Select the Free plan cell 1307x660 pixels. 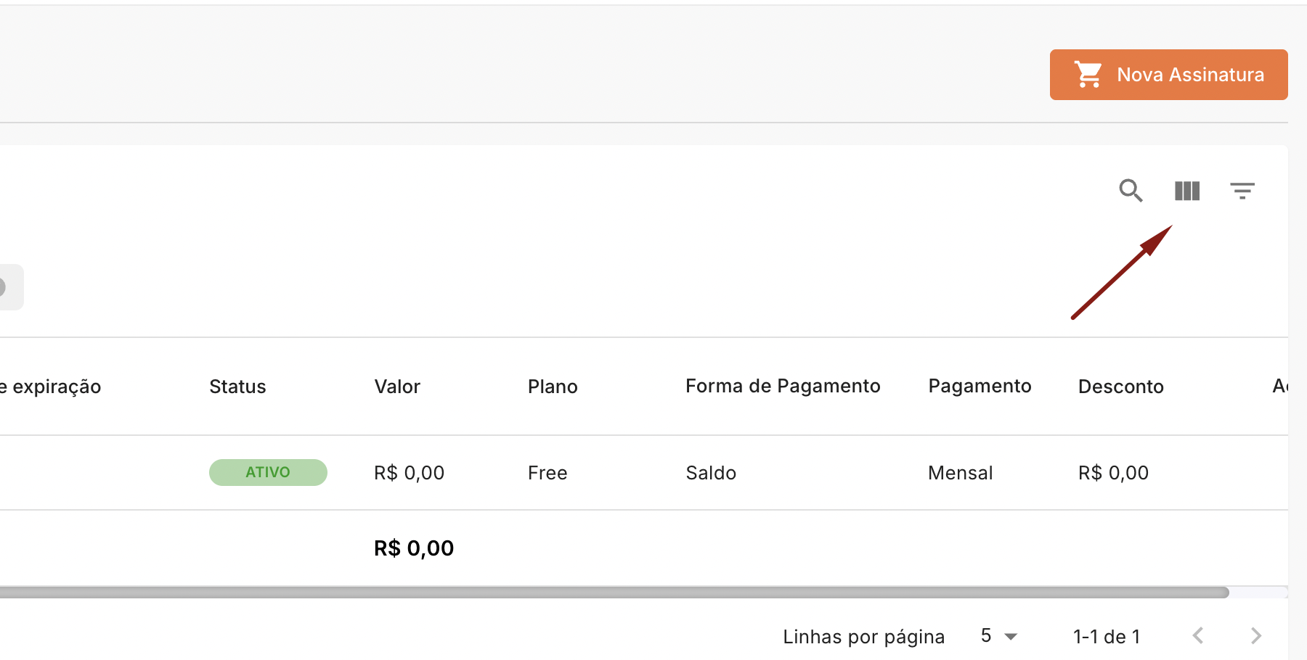pos(547,473)
